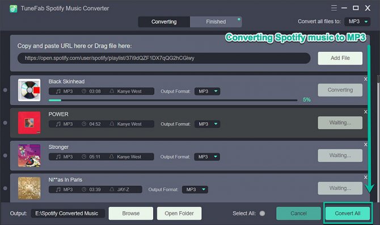Click the Spotify URL input field
The image size is (380, 225).
pyautogui.click(x=164, y=59)
